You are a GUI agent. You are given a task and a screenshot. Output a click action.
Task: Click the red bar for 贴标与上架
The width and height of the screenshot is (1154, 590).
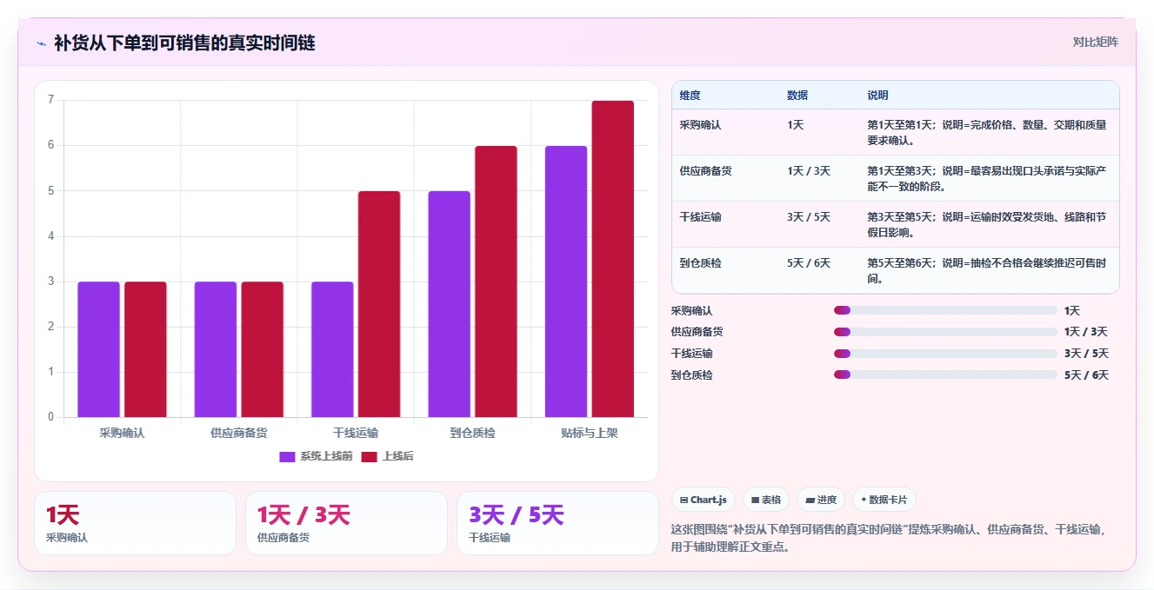click(613, 259)
